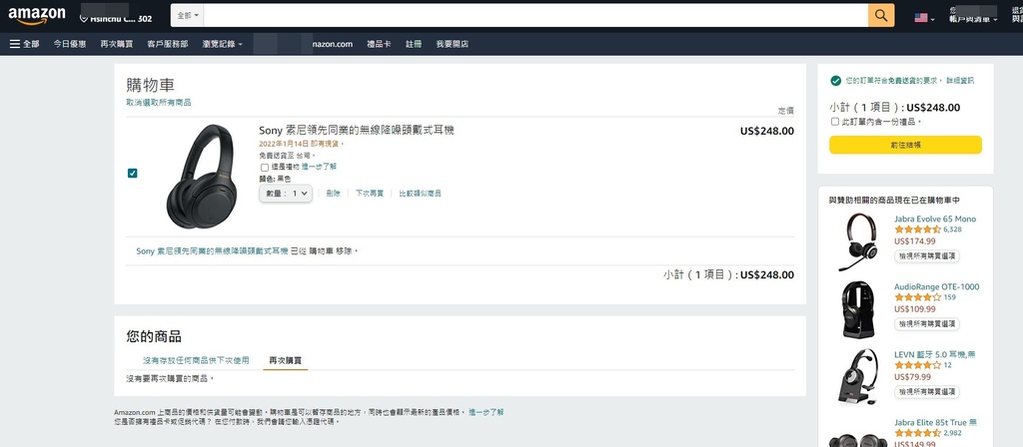Click 檢視所有購買選項 for LEVN 藍牙 5.0
The image size is (1023, 447).
click(x=927, y=391)
